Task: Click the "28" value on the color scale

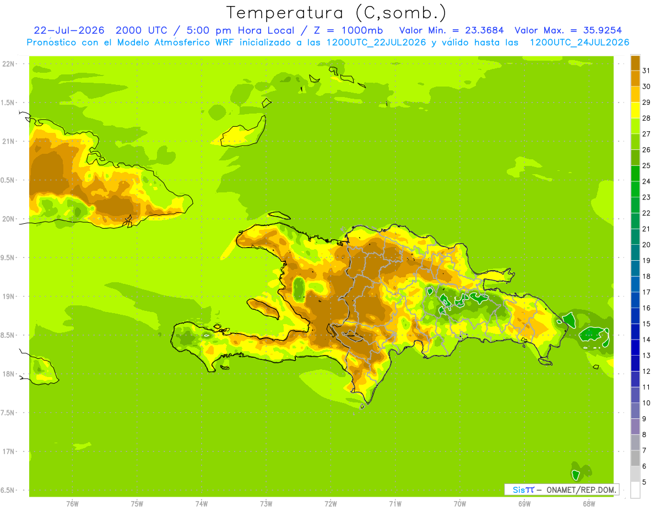Action: [x=646, y=118]
